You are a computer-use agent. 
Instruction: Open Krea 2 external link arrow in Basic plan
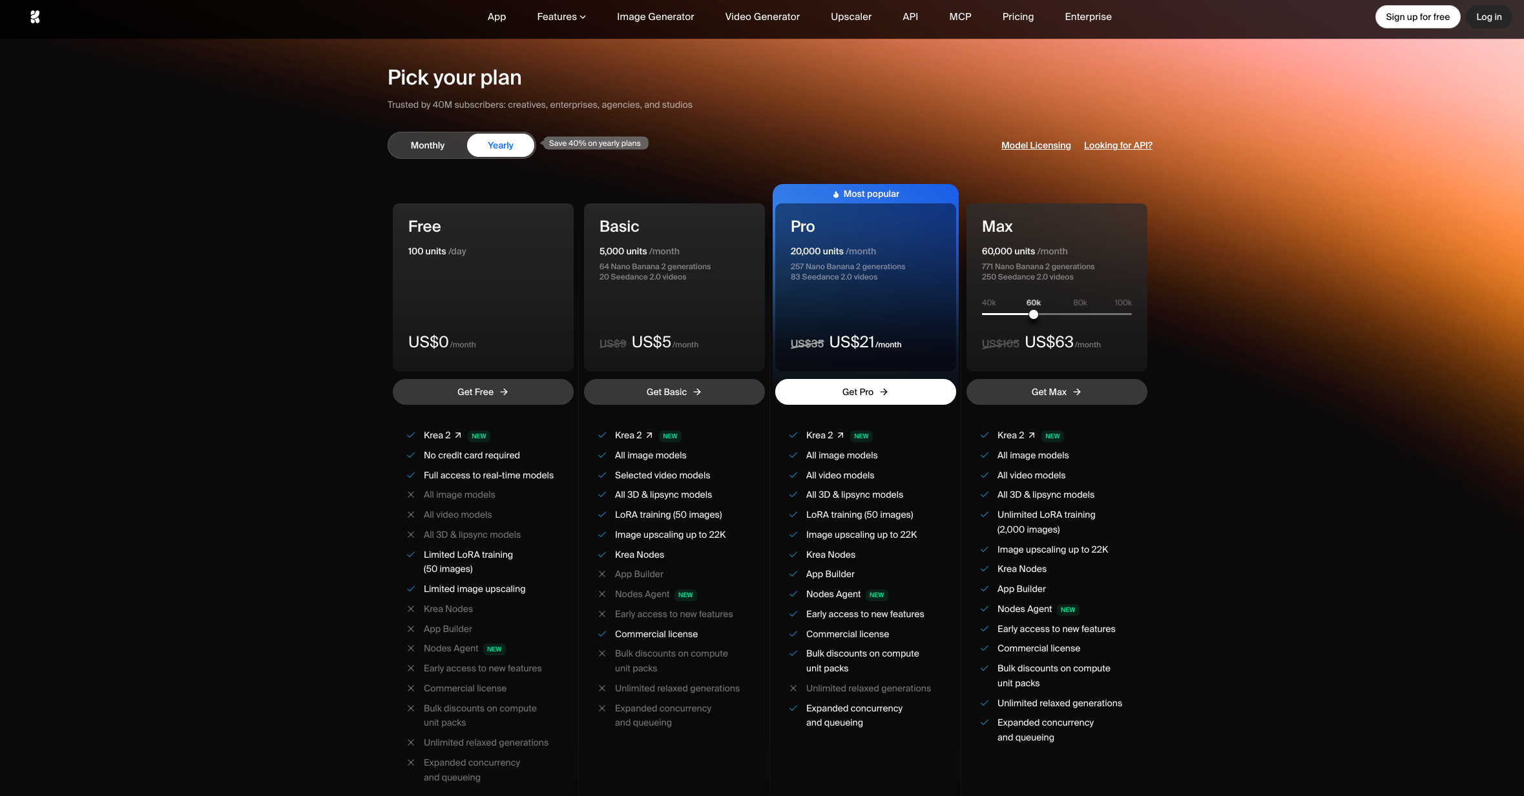click(x=649, y=436)
